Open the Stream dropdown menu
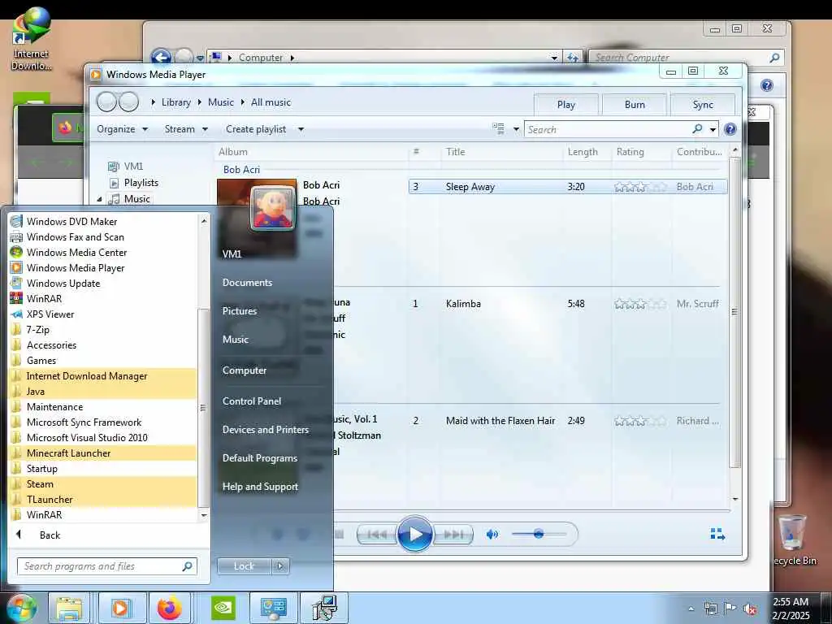The height and width of the screenshot is (624, 832). [x=186, y=129]
